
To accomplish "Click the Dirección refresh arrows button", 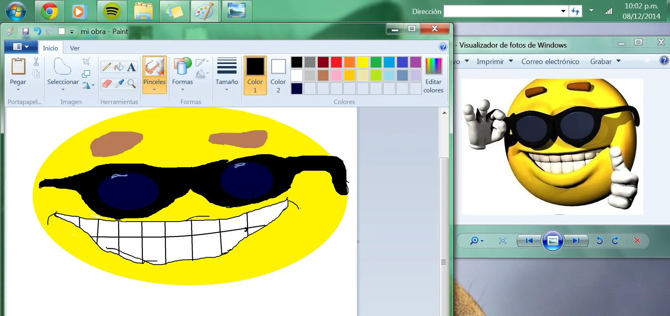I will pos(575,11).
